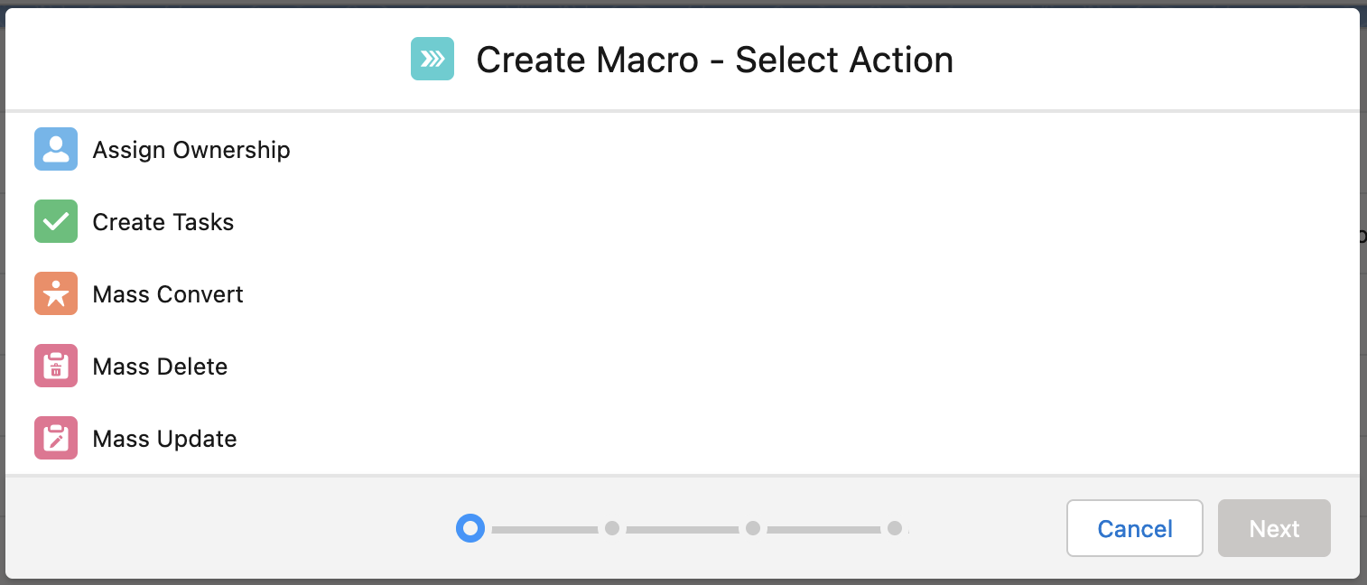Choose the green Create Tasks checkmark icon
This screenshot has height=585, width=1367.
click(x=56, y=221)
